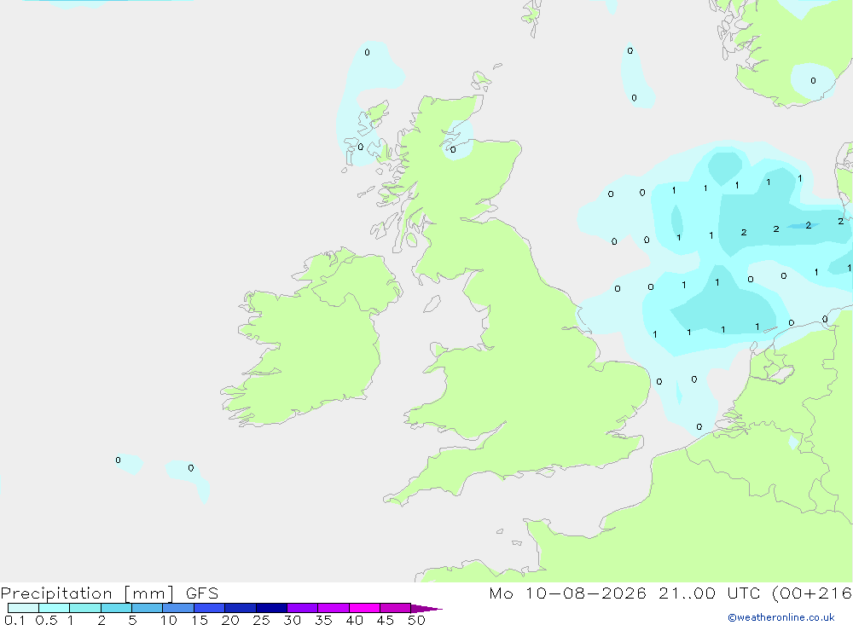
Task: Click the '0.5' legend scale label
Action: pos(46,620)
